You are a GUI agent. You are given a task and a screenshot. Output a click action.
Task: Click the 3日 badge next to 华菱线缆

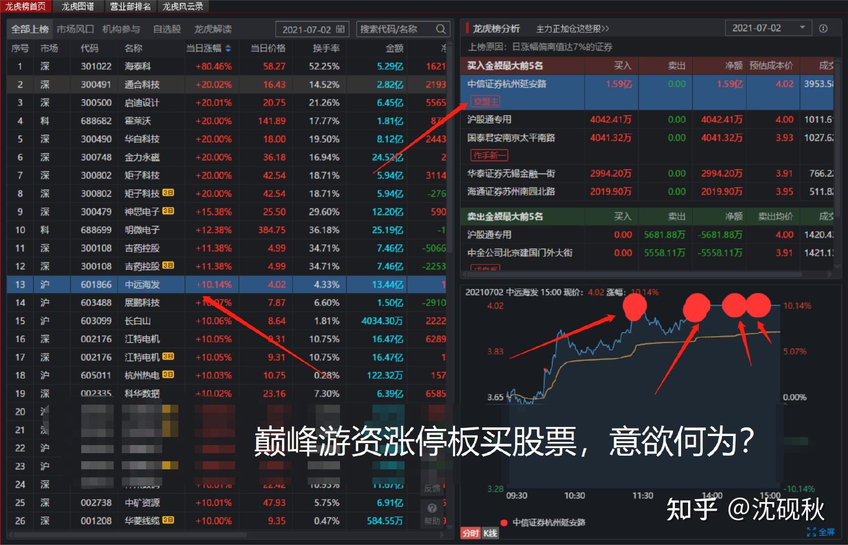(168, 520)
